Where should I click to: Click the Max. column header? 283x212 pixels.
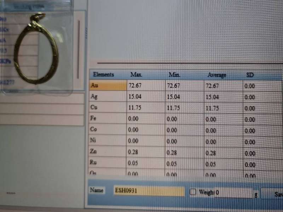(136, 75)
